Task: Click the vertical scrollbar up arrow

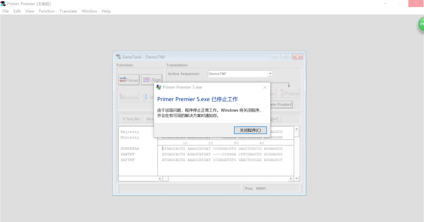Action: [297, 129]
